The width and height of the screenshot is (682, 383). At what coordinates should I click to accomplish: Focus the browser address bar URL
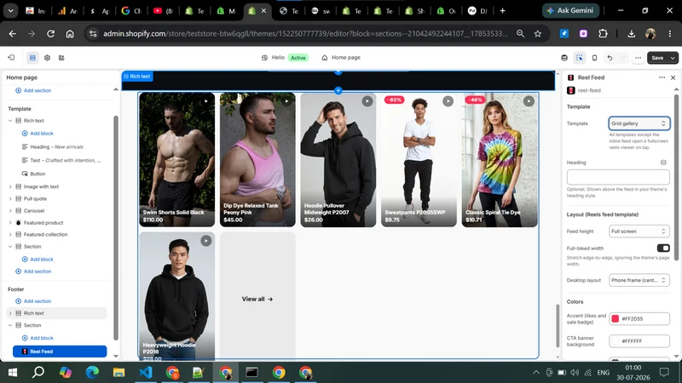click(x=305, y=33)
